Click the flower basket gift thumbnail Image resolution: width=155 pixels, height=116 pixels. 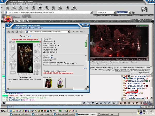(60, 83)
